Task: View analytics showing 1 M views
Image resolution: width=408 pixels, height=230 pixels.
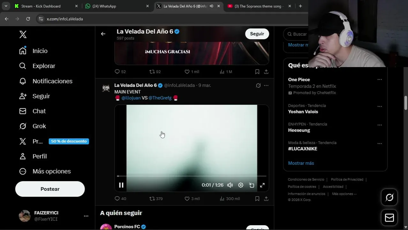Action: pos(226,72)
